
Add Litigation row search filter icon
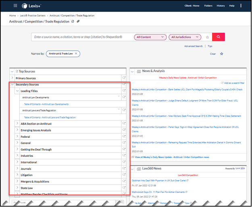tap(124, 174)
